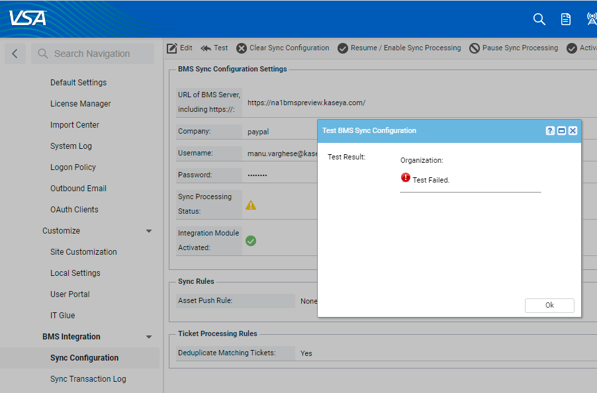The height and width of the screenshot is (393, 597).
Task: Click the BMS server URL value
Action: click(x=306, y=103)
